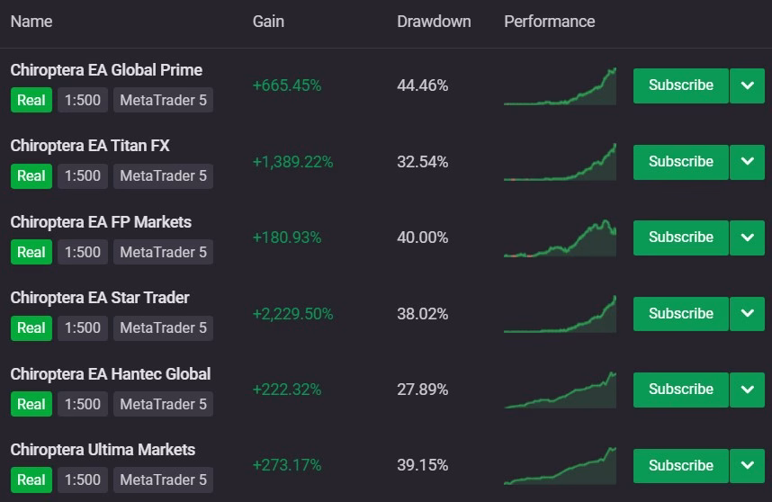Open Chiroptera EA Hantec Global system name
The width and height of the screenshot is (772, 502).
111,374
